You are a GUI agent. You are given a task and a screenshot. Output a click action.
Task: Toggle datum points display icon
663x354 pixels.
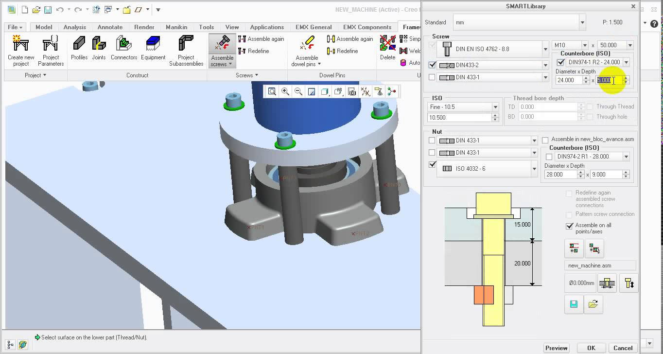tap(365, 91)
